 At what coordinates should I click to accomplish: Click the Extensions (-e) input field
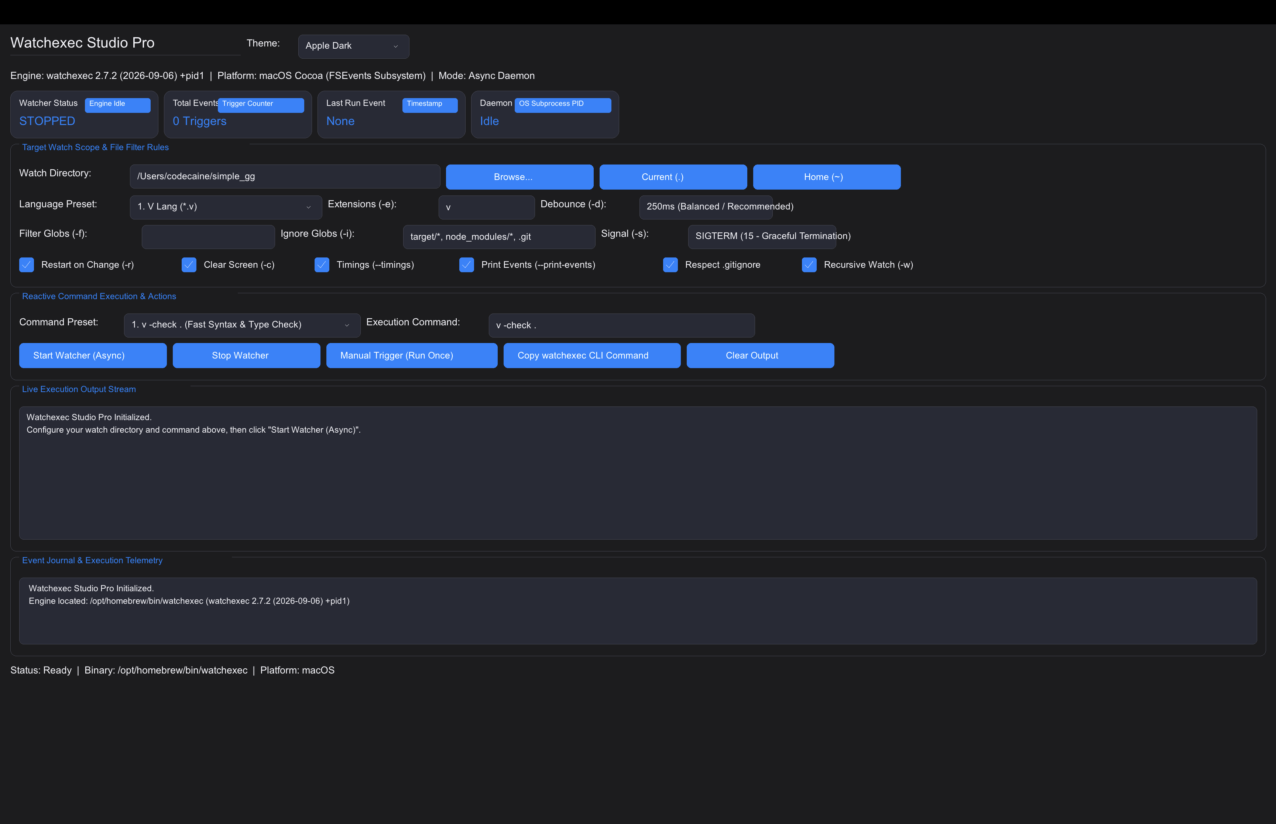tap(486, 207)
